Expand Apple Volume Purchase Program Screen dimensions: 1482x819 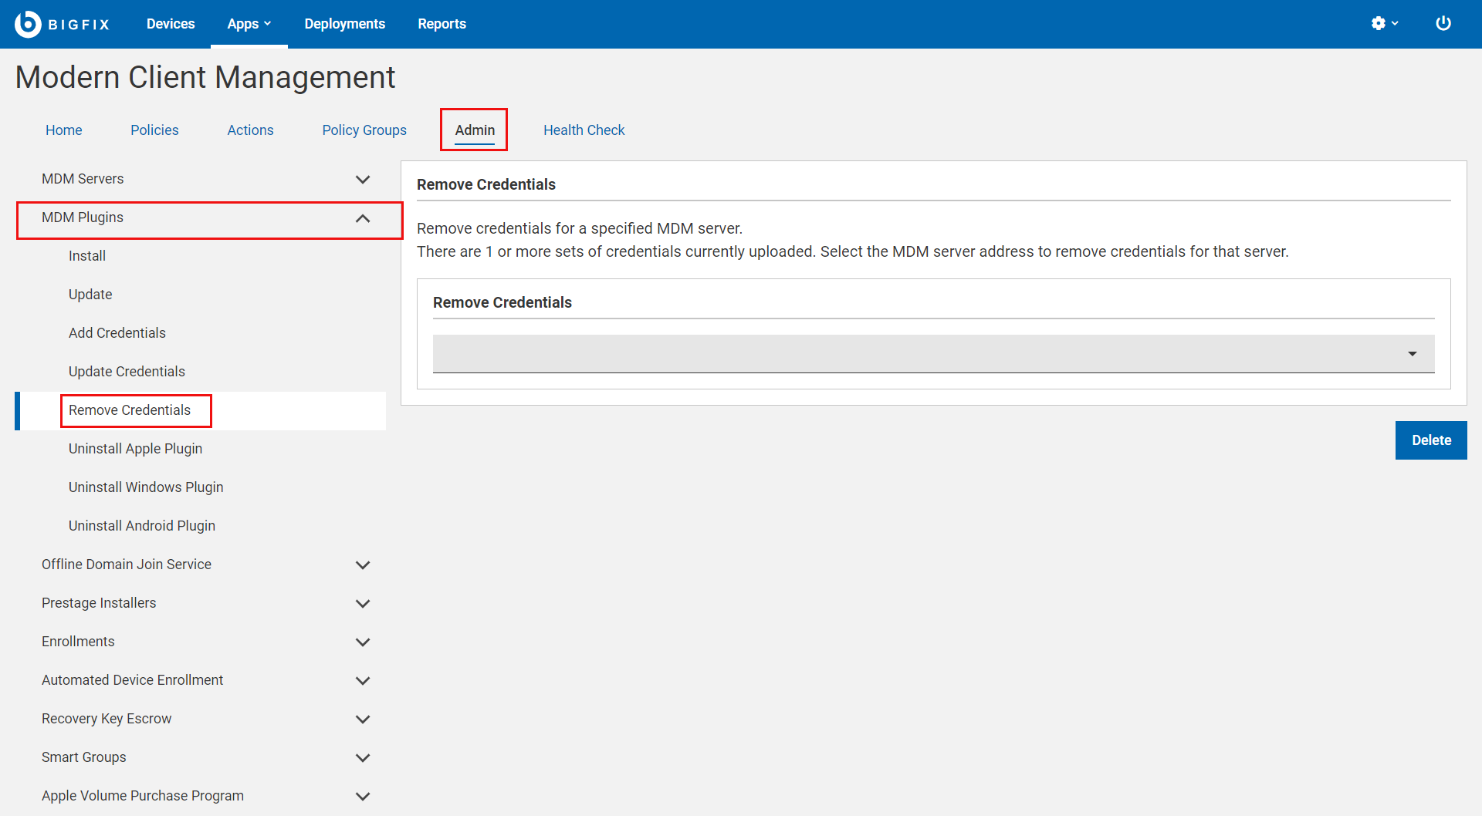tap(362, 797)
